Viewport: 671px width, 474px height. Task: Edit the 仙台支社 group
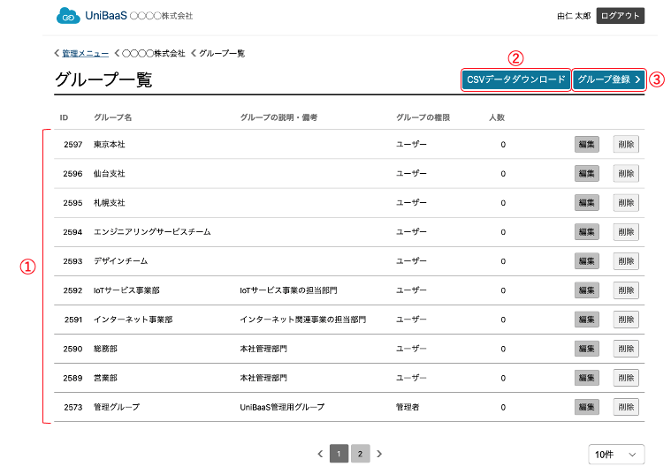tap(587, 174)
